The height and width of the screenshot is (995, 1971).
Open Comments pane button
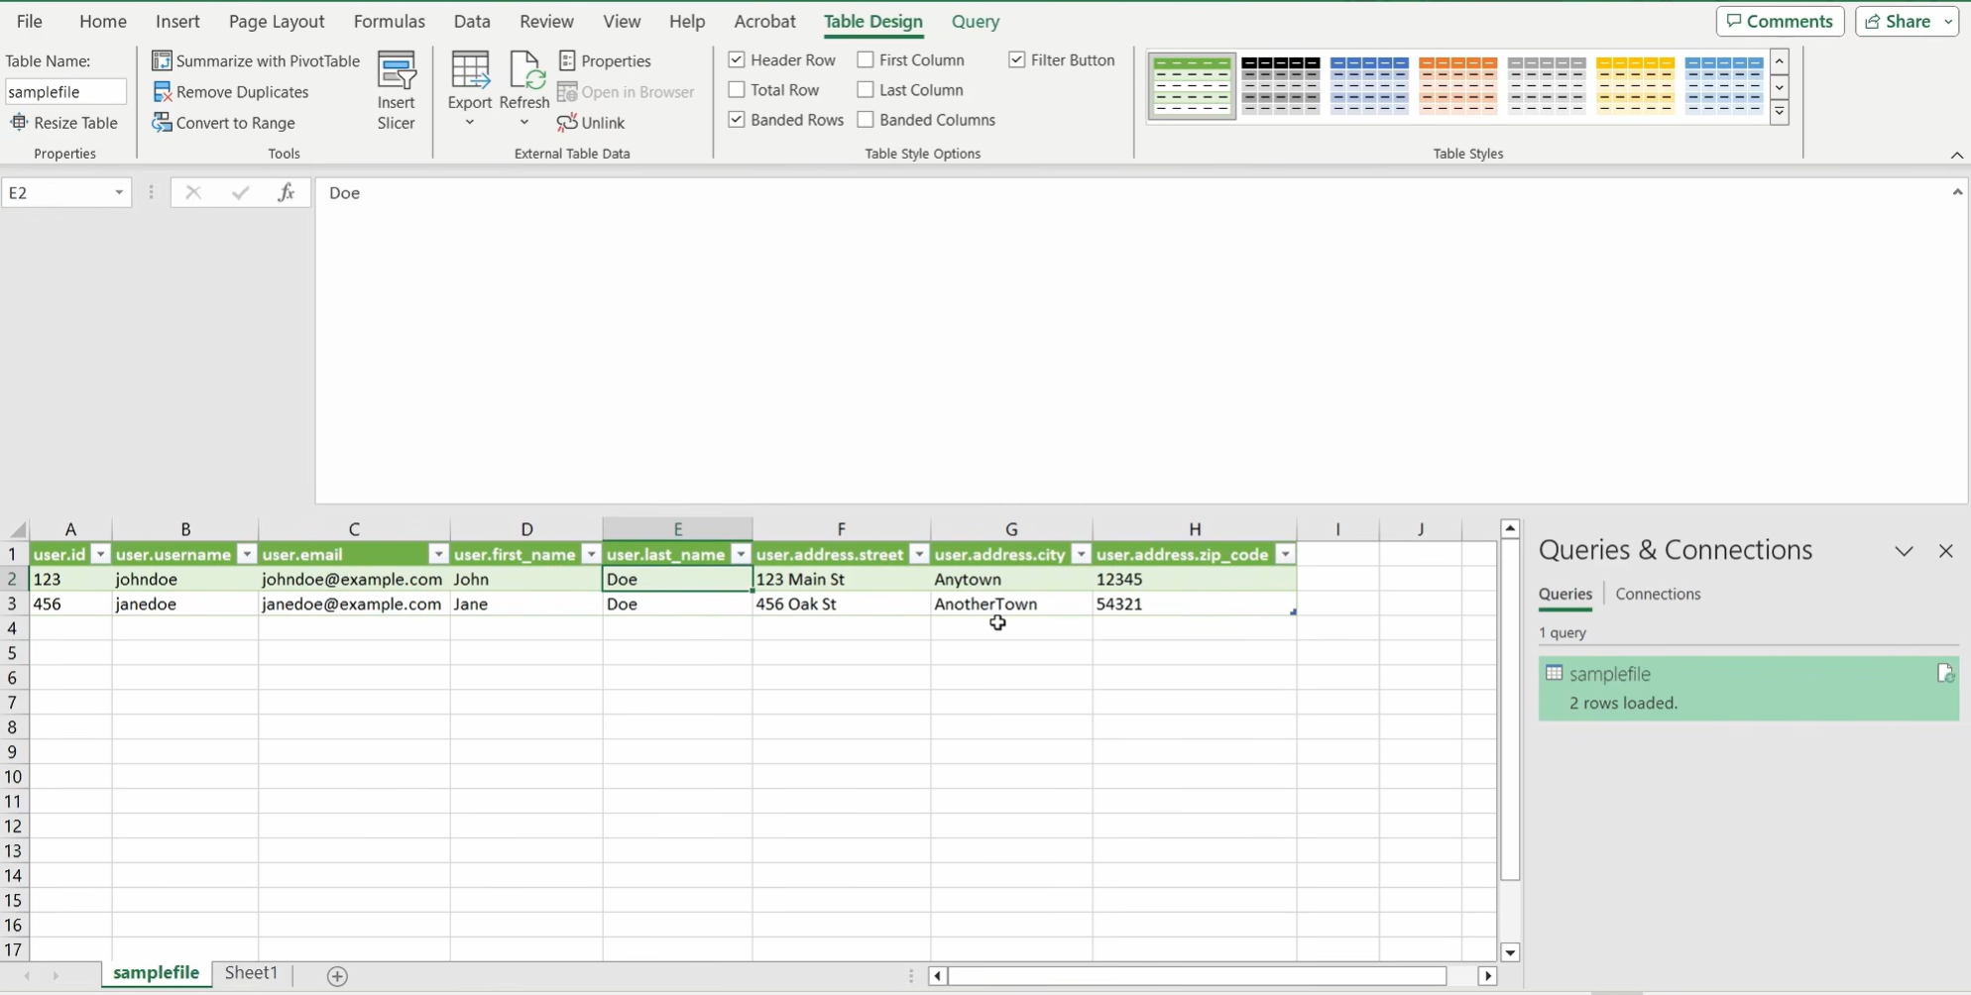click(x=1780, y=21)
